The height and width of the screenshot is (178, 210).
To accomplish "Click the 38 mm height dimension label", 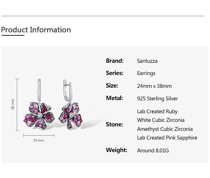I will 13,105.
